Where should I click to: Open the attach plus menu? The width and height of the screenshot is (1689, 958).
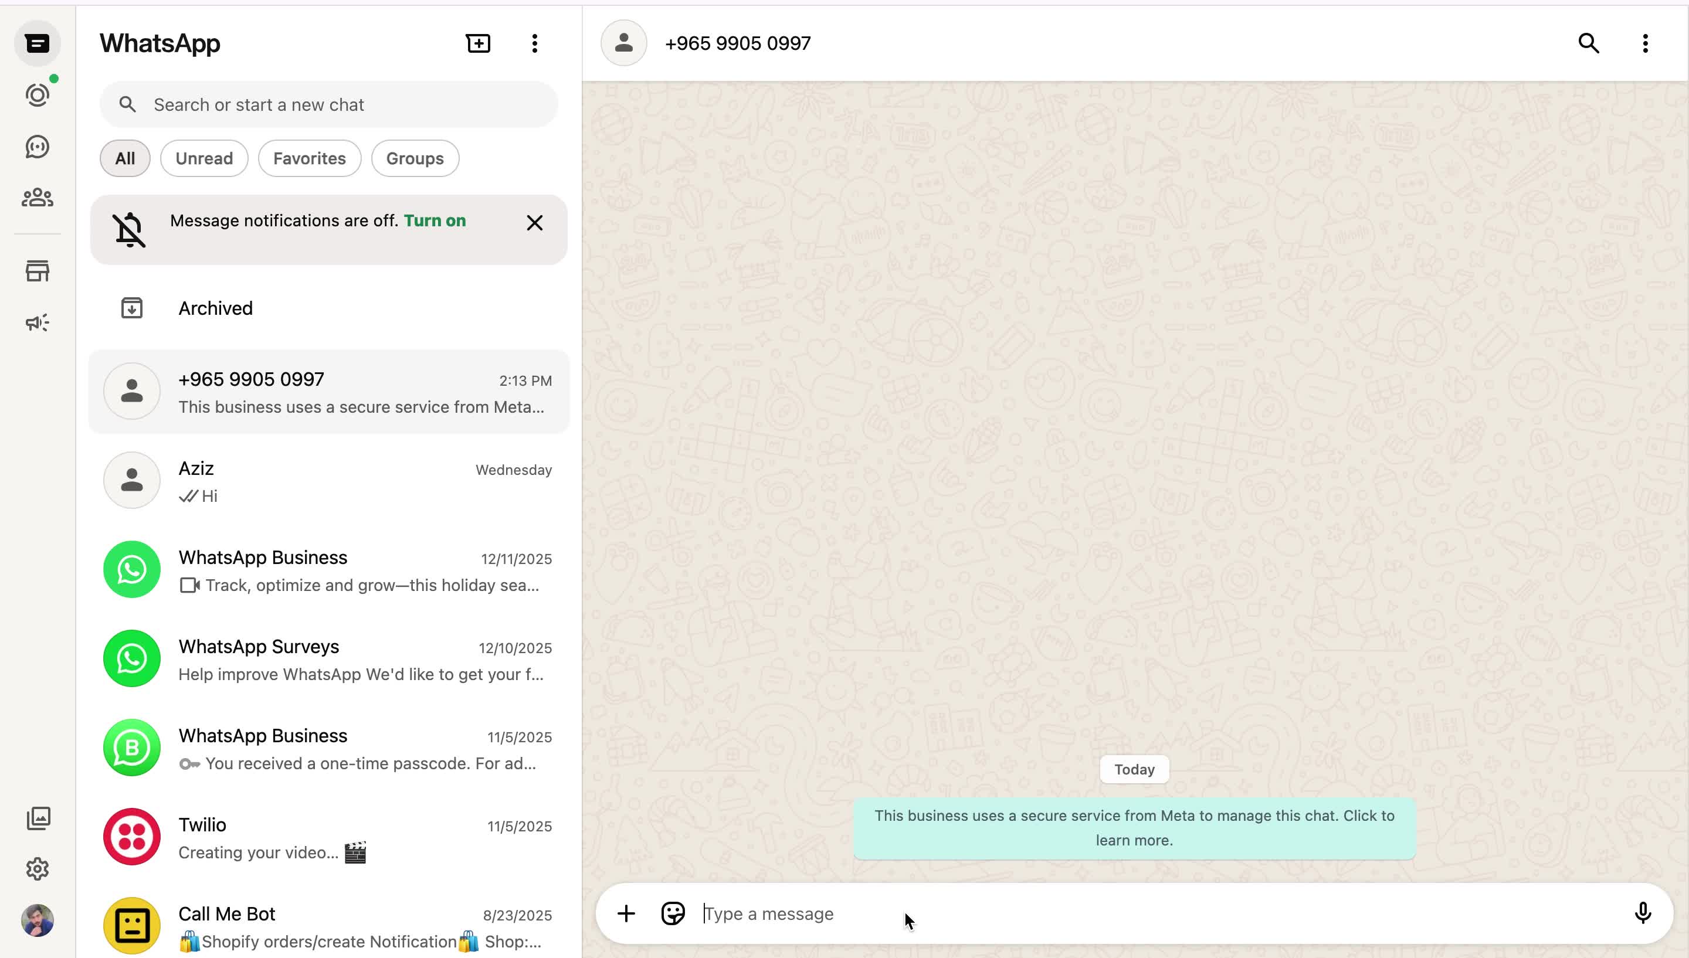[x=626, y=914]
